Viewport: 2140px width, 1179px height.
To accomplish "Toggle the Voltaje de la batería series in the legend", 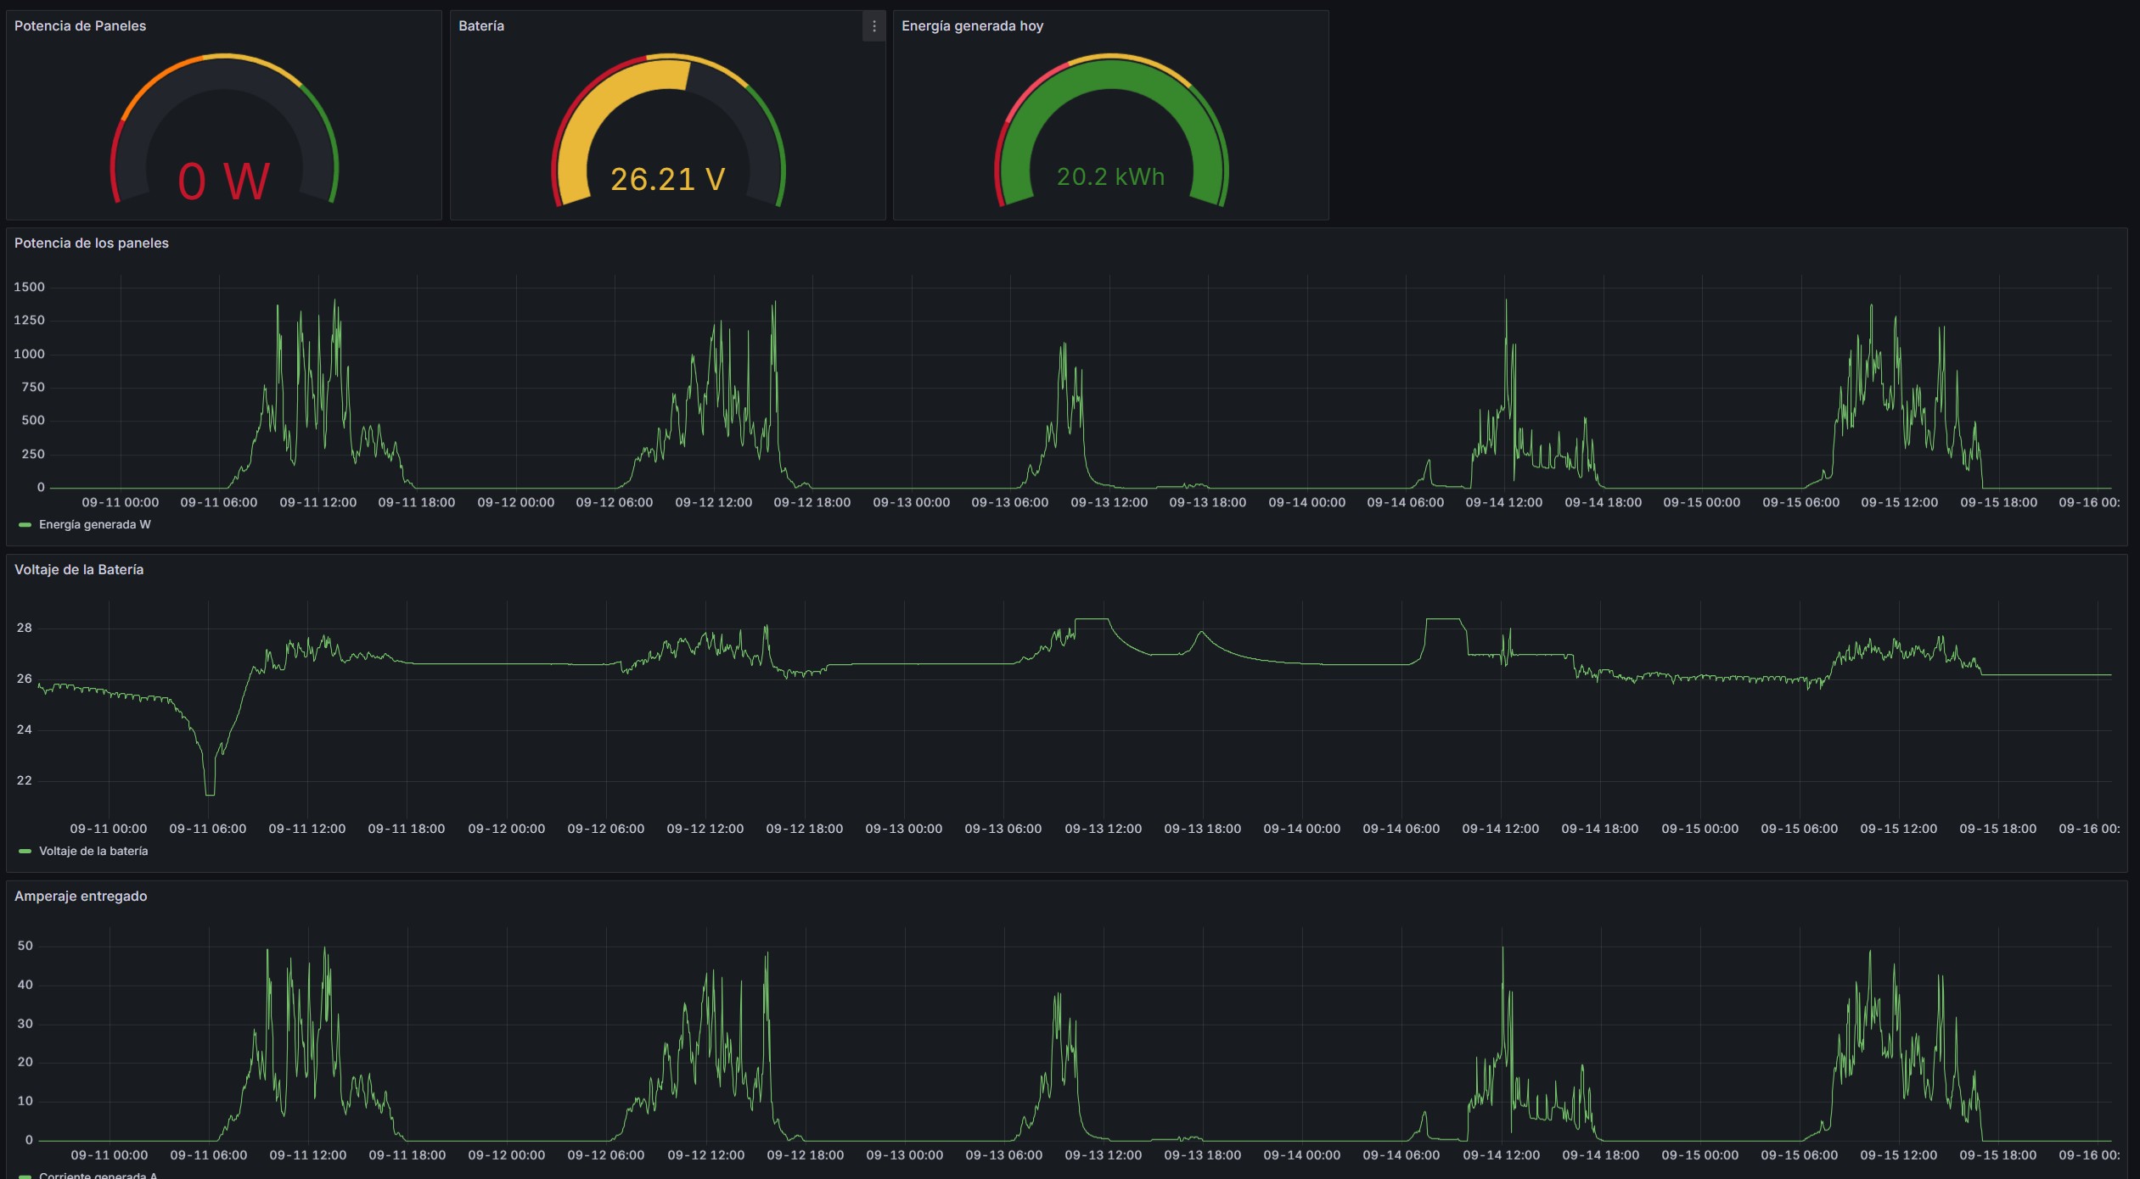I will [x=93, y=851].
